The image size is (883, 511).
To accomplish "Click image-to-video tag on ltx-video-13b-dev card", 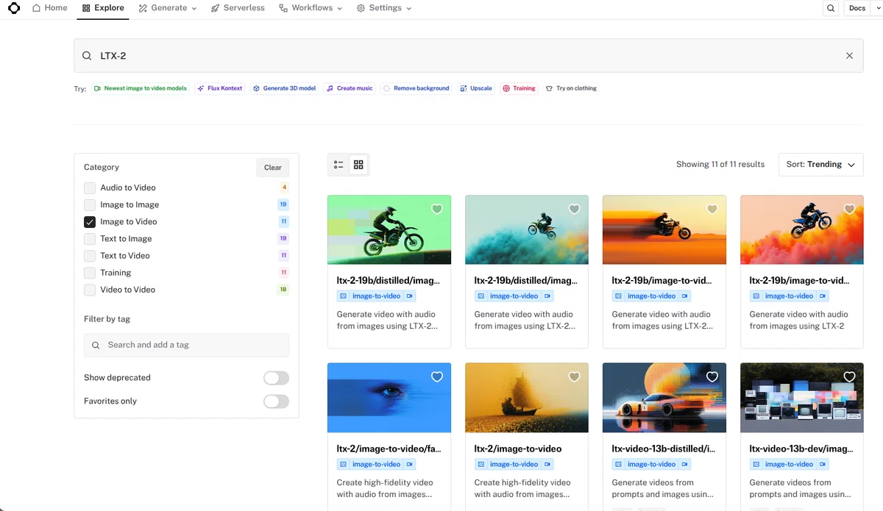I will tap(789, 465).
